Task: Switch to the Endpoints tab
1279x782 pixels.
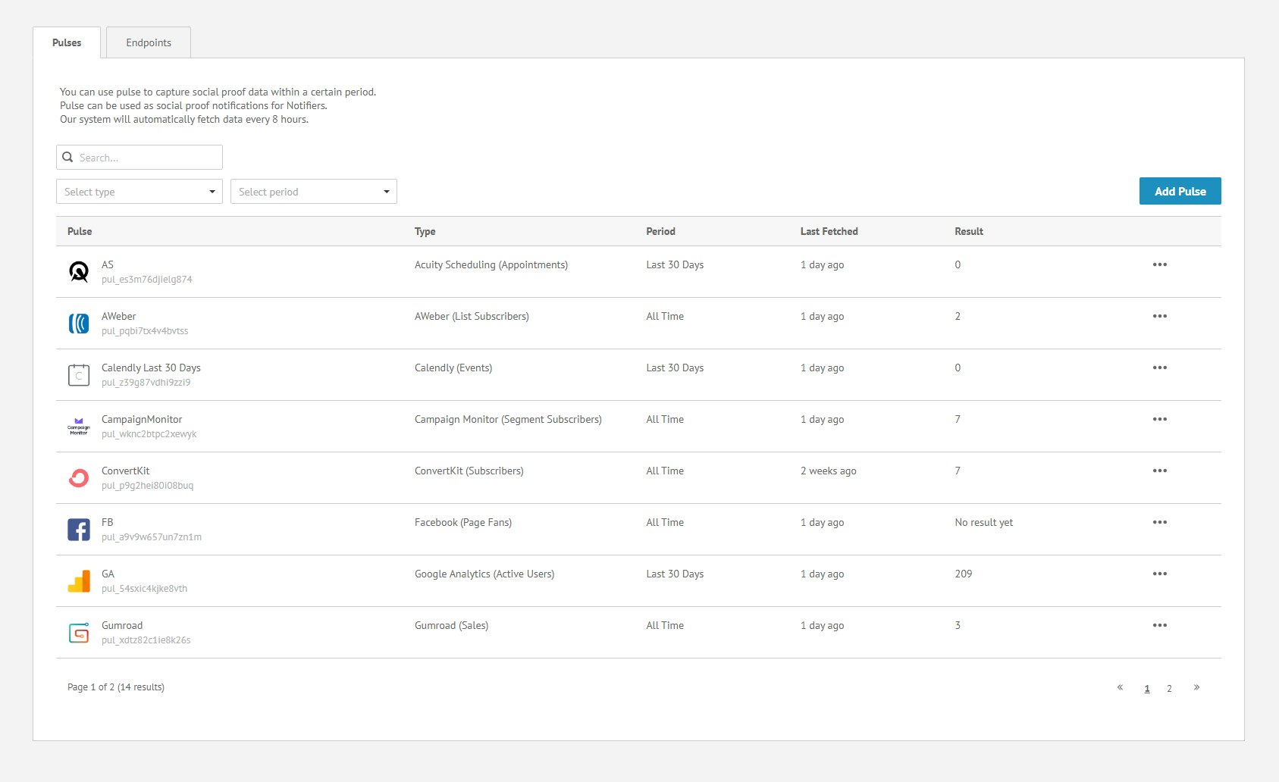Action: click(x=149, y=42)
